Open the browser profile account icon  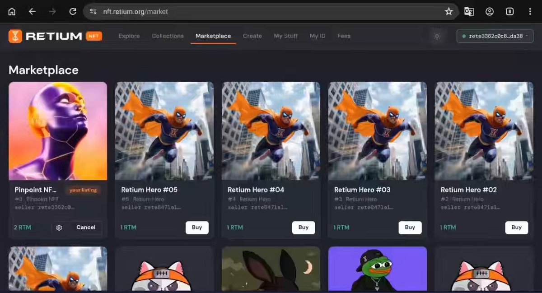pyautogui.click(x=490, y=12)
